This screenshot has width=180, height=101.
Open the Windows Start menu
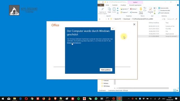coord(3,98)
